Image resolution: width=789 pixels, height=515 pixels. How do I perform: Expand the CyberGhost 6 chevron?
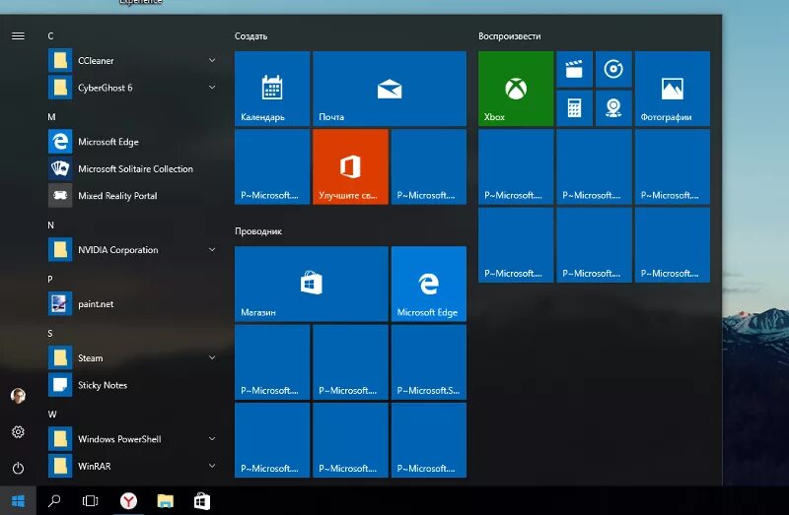(212, 88)
